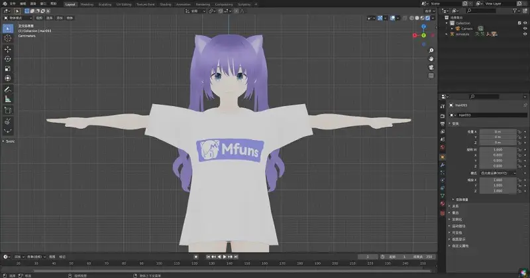
Task: Toggle the viewport overlays button
Action: click(x=392, y=18)
